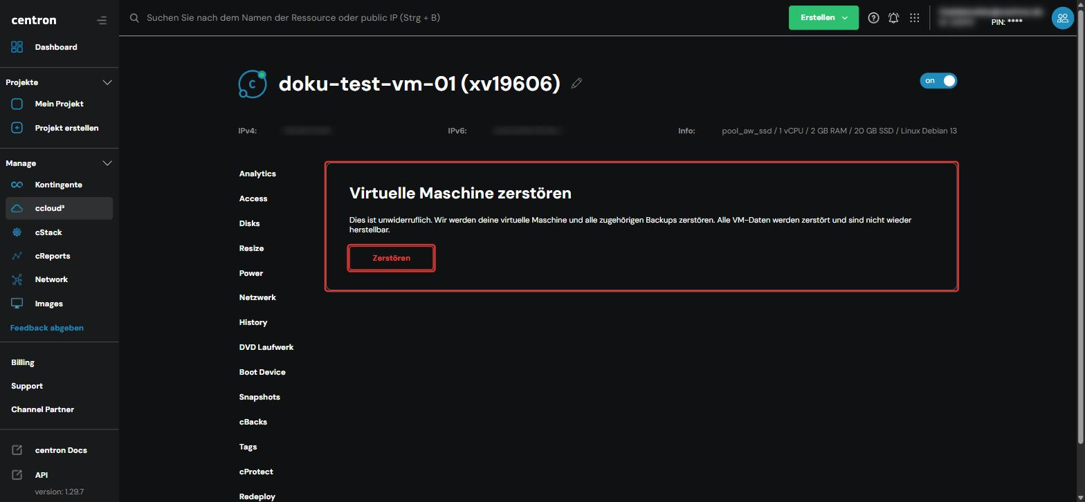Screen dimensions: 1085x502
Task: Click the VM status logo icon
Action: point(253,84)
